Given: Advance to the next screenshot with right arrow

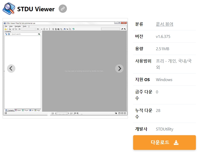Looking at the screenshot, I should pos(119,69).
